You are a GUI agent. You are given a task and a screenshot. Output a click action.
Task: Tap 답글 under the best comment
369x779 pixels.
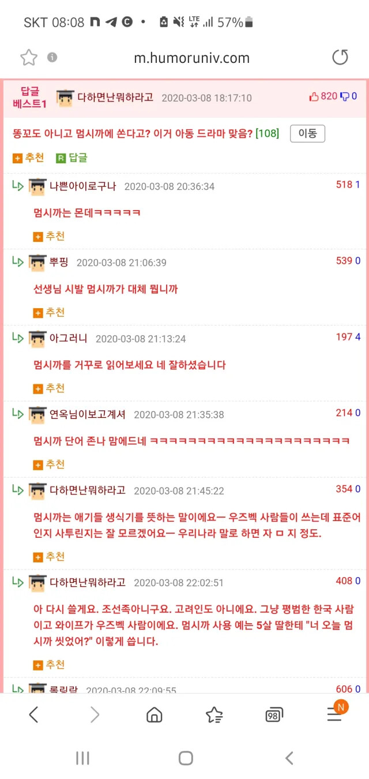72,158
